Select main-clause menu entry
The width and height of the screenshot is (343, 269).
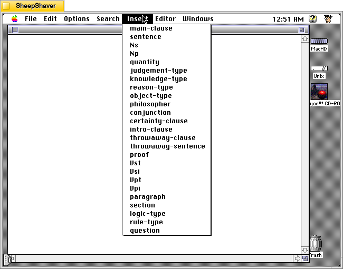tap(151, 28)
